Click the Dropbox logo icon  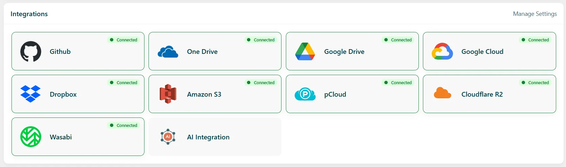(30, 94)
